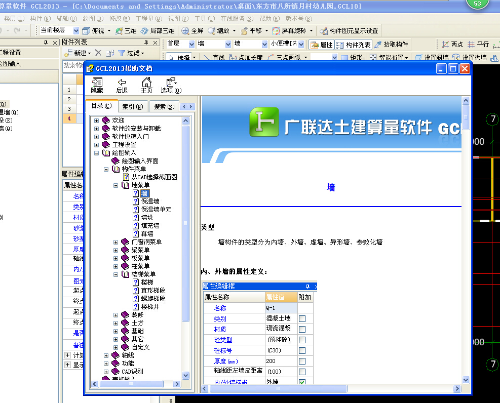Expand 门窗洞菜单 tree node
500x403 pixels.
click(x=116, y=242)
